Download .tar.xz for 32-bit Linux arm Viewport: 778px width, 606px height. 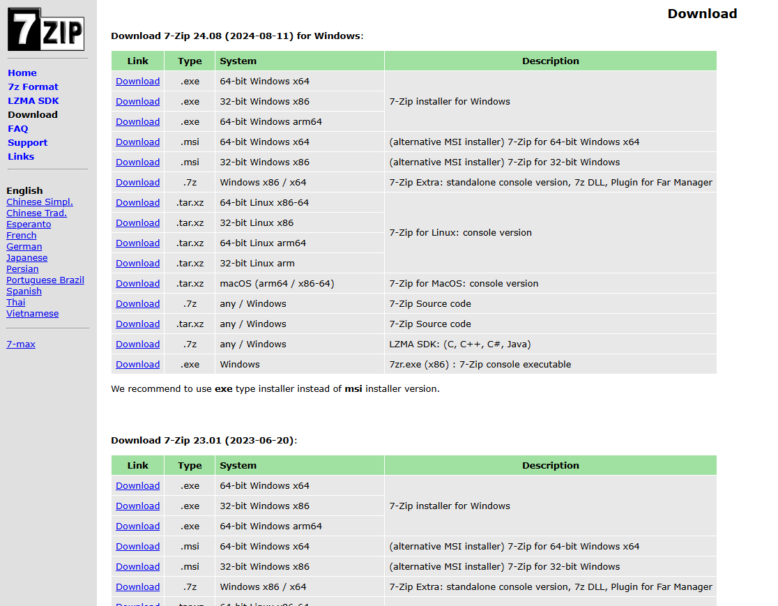[137, 264]
